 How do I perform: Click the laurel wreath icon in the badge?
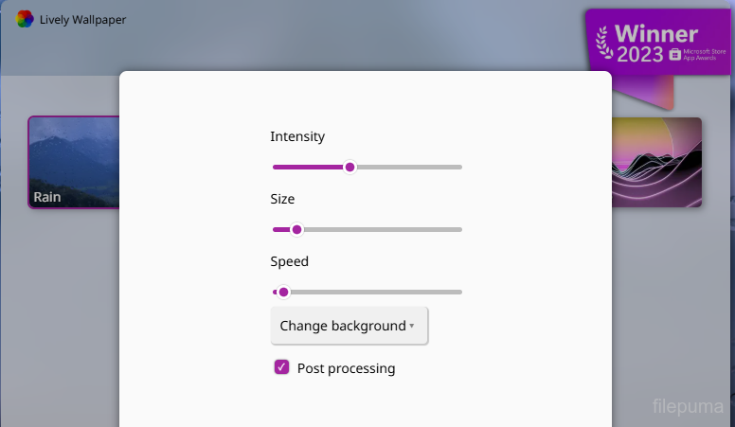pos(602,43)
